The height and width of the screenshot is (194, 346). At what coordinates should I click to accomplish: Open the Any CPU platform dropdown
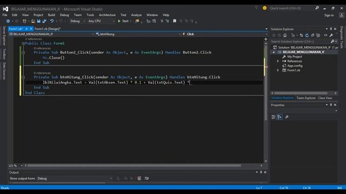click(101, 21)
